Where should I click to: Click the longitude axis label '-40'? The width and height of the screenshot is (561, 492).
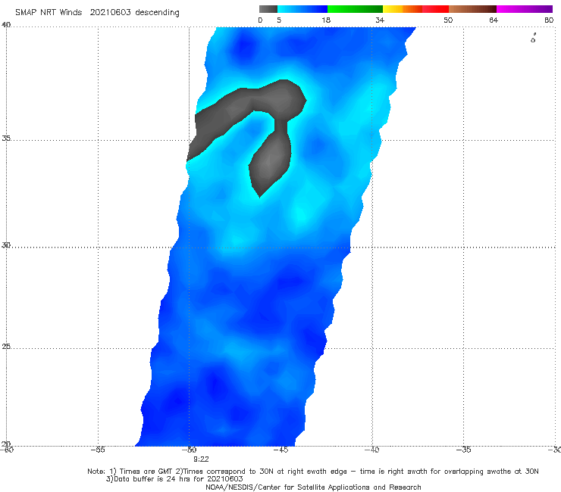coord(371,450)
